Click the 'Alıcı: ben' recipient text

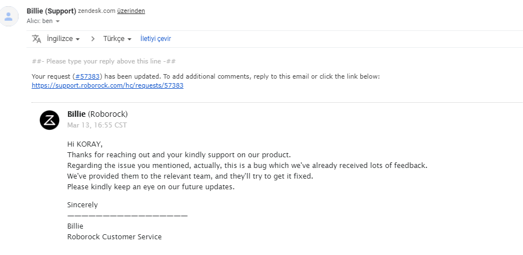40,21
